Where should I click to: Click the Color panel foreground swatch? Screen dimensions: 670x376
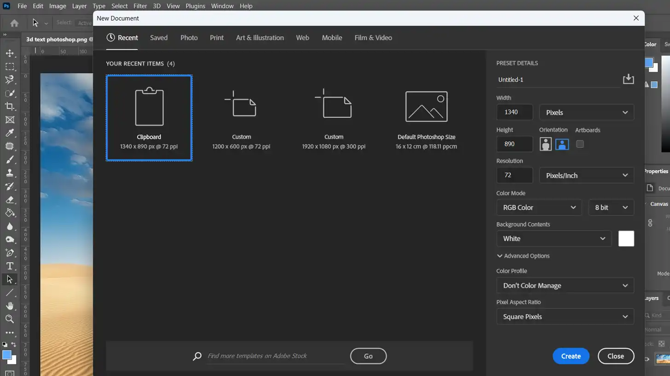tap(649, 62)
